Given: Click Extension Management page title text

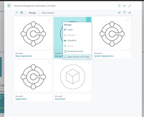Looking at the screenshot, I should pos(24,6).
